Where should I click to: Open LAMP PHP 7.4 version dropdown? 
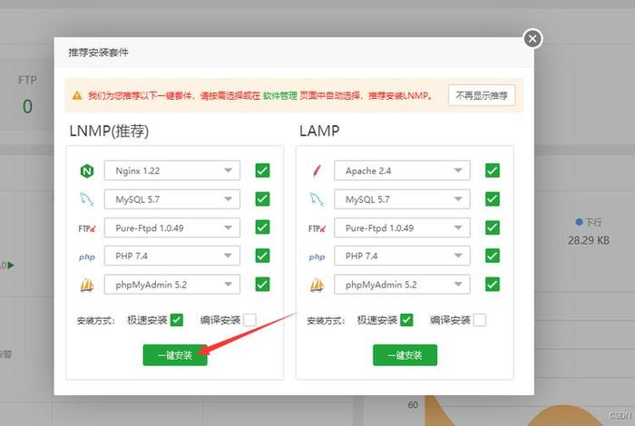pos(402,256)
